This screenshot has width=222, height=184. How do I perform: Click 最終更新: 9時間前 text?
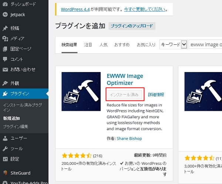150,155
